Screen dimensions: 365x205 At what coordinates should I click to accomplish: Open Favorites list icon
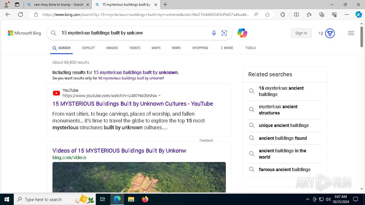(309, 15)
